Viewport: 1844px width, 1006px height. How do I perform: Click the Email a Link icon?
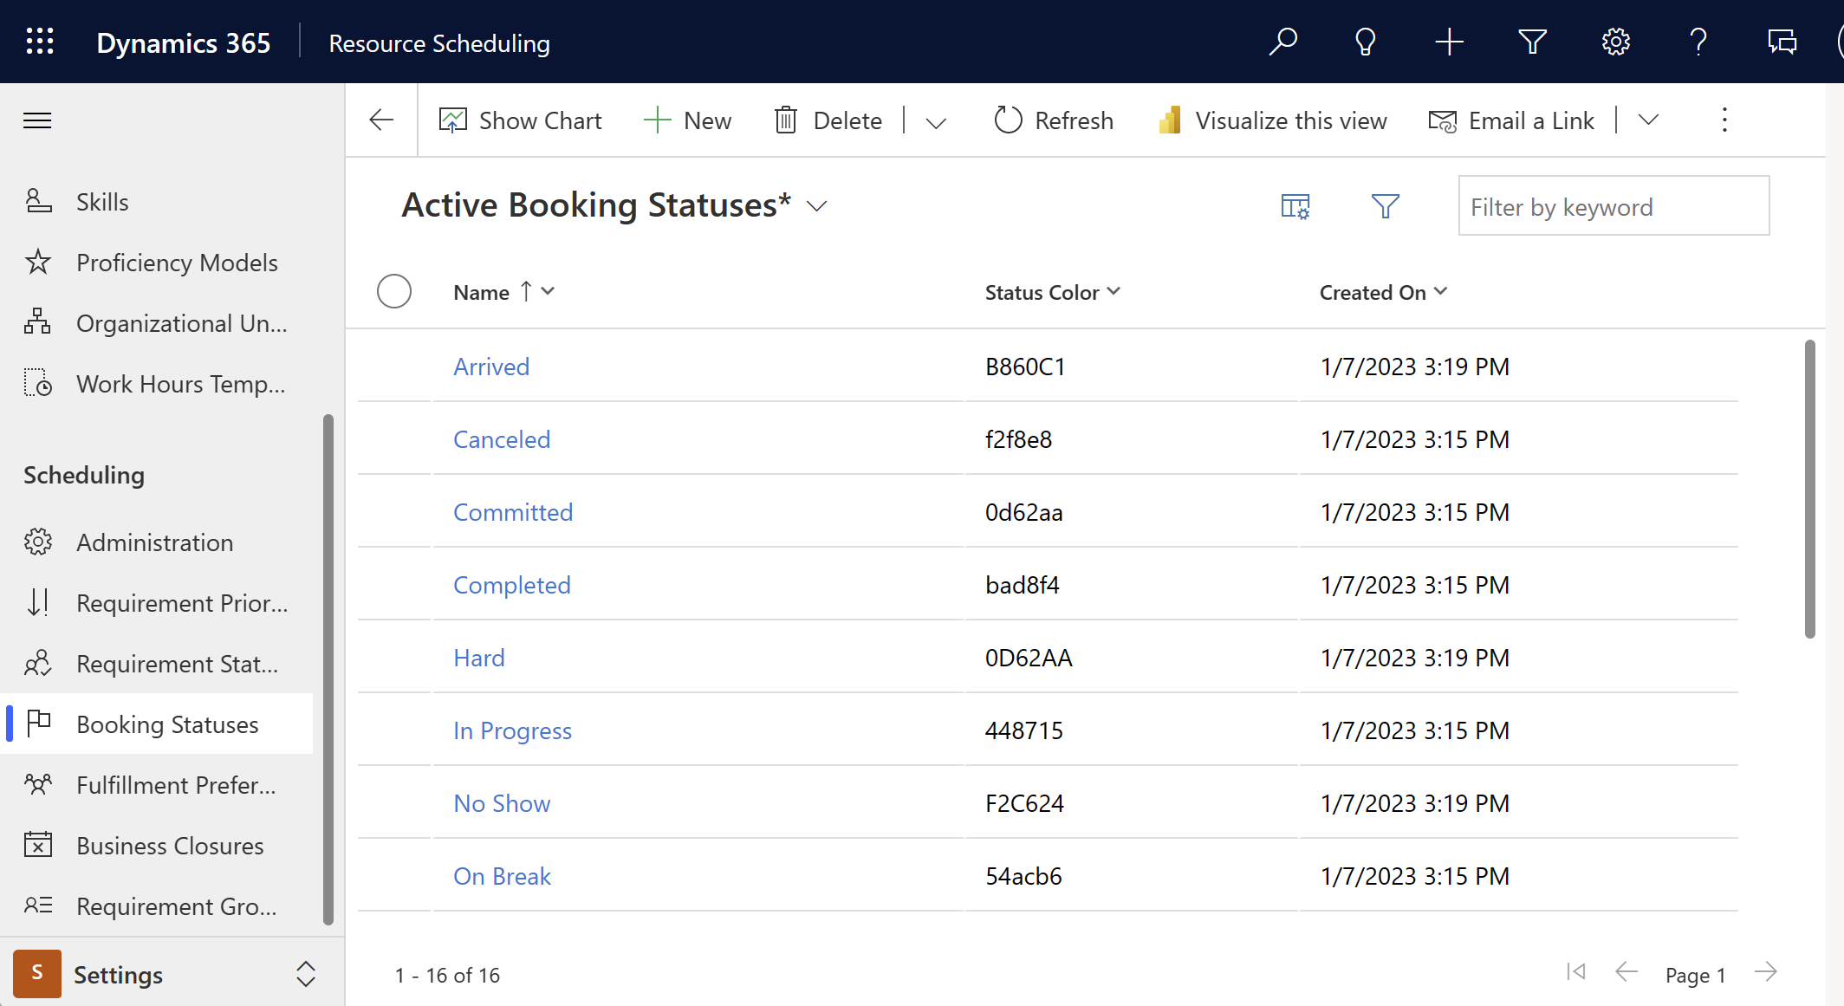1440,120
